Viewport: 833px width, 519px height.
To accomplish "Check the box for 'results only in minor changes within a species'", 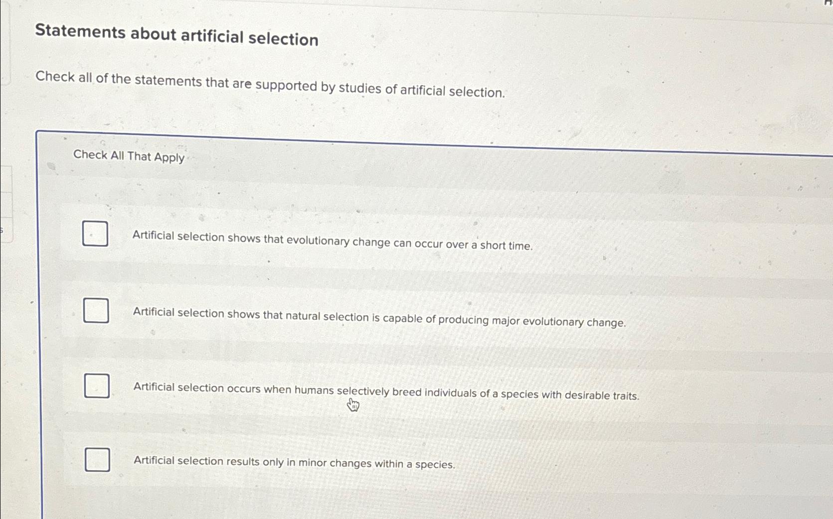I will click(97, 460).
